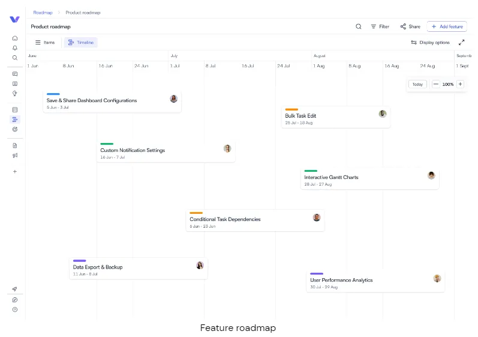Open the Custom Notification Settings card
The width and height of the screenshot is (478, 337).
point(166,151)
